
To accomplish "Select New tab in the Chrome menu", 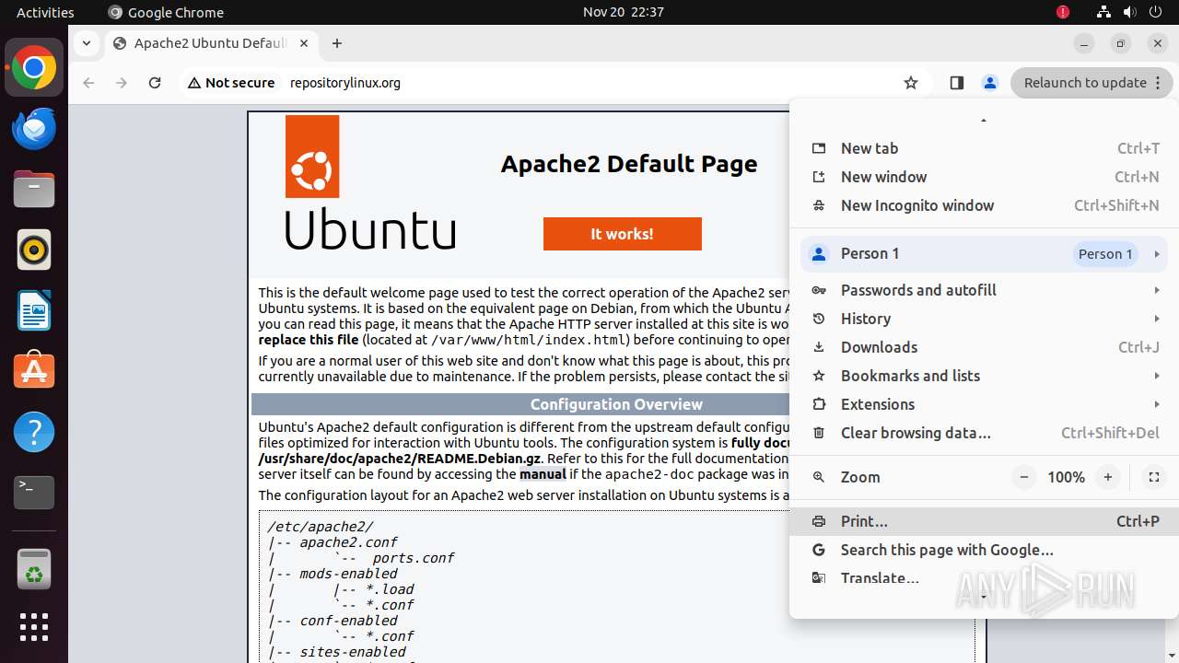I will tap(985, 148).
